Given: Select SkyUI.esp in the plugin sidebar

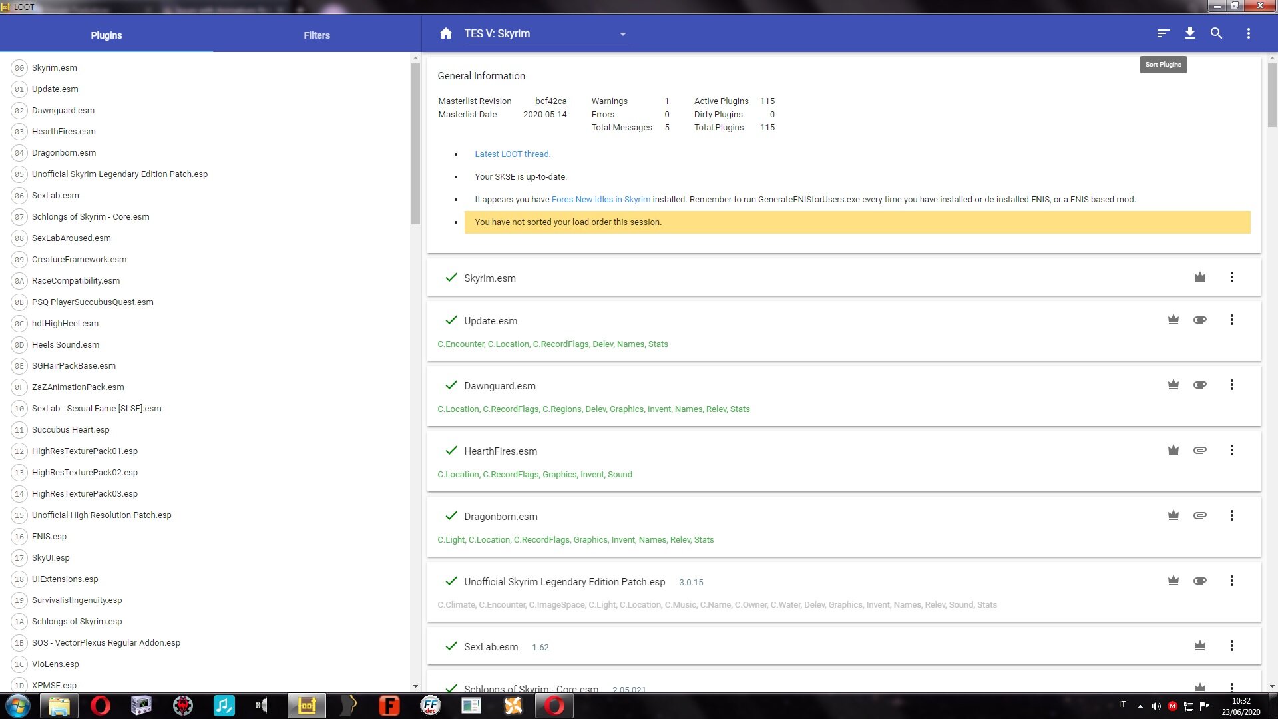Looking at the screenshot, I should coord(51,557).
